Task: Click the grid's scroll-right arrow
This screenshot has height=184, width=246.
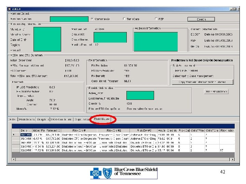Action: click(x=233, y=159)
